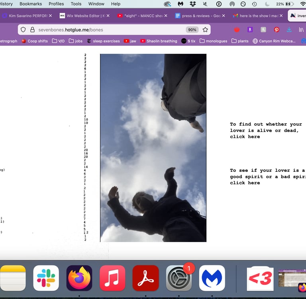Open Shaolin breathing bookmark
306x299 pixels.
tap(159, 41)
